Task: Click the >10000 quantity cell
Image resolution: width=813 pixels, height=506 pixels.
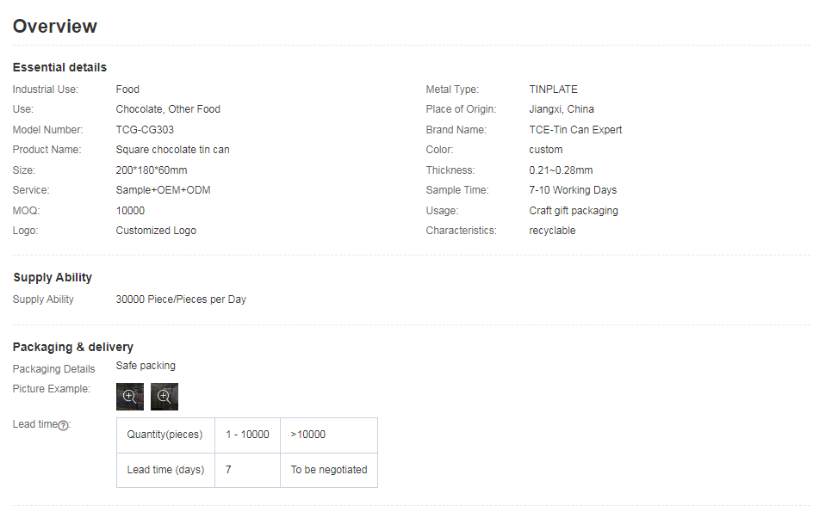Action: [307, 435]
